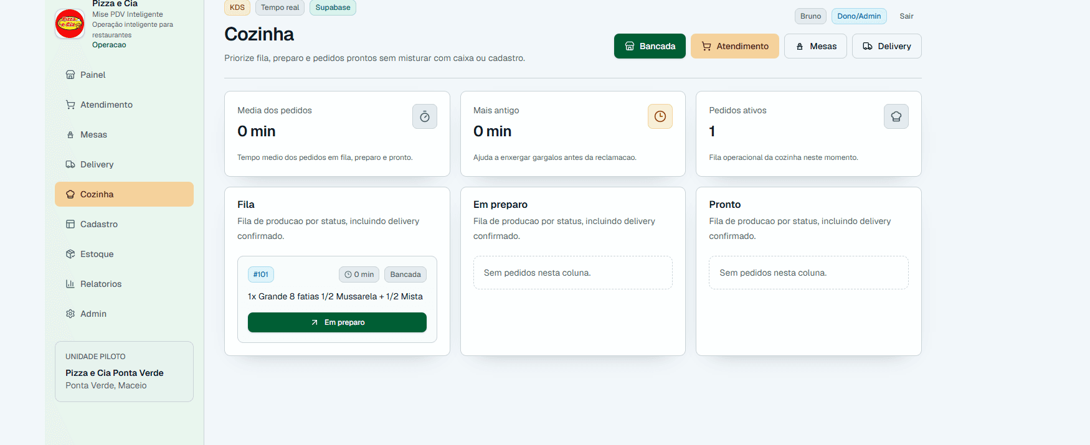Image resolution: width=1090 pixels, height=445 pixels.
Task: Click the Mais antigo label
Action: [496, 110]
